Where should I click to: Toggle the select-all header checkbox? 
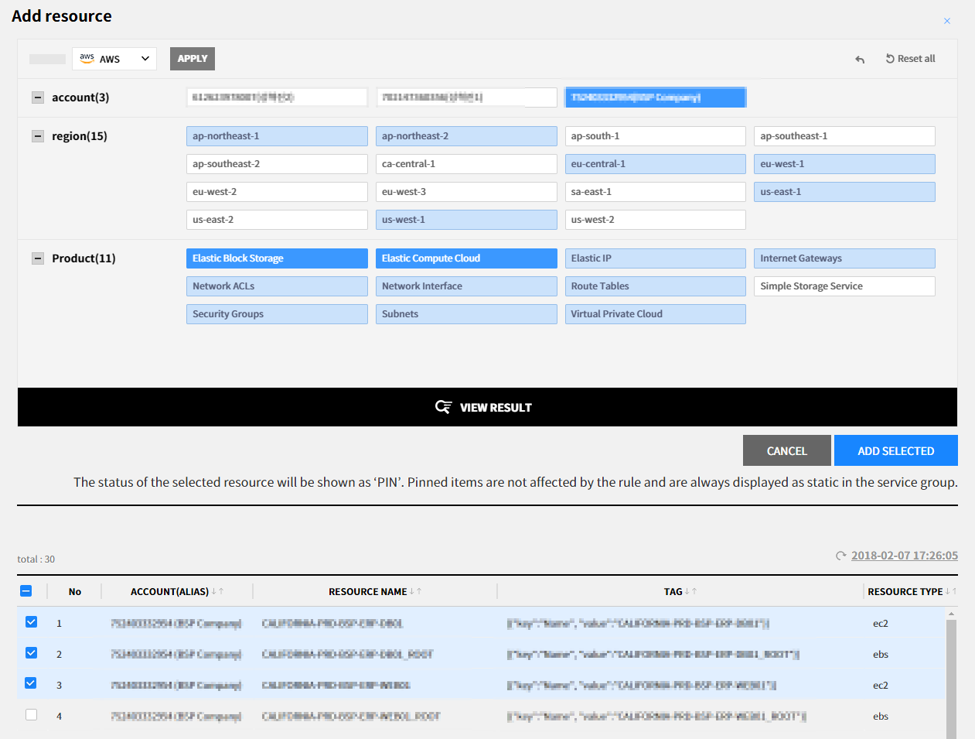point(26,591)
